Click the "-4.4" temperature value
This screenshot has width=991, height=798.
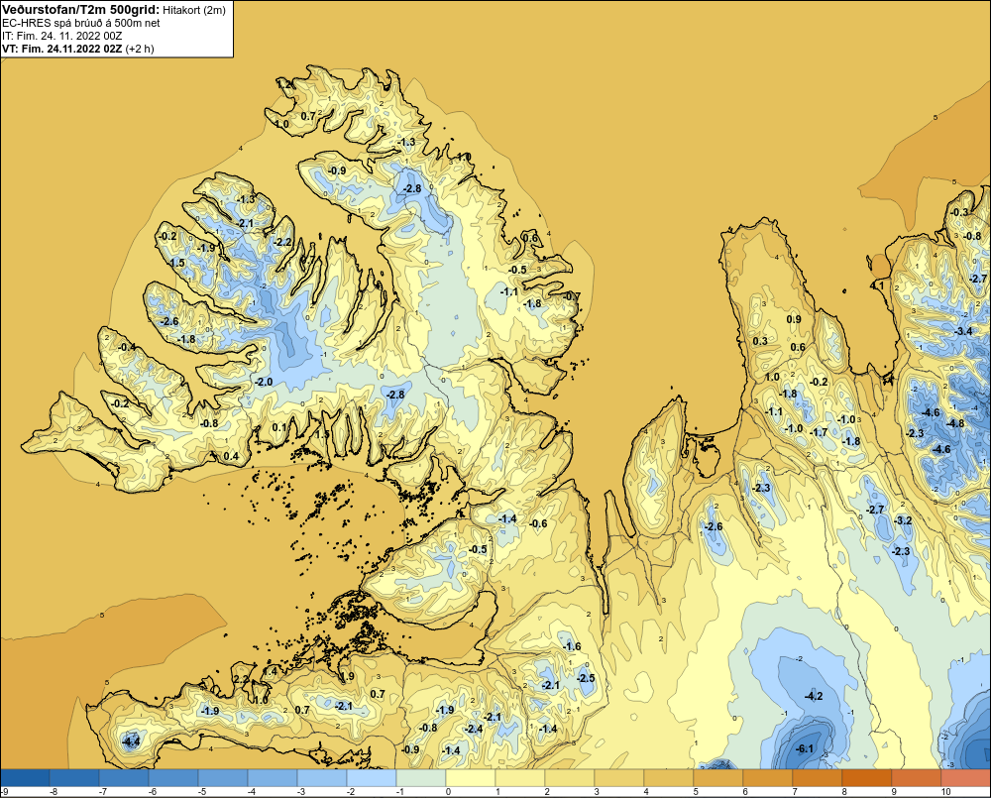(x=131, y=741)
